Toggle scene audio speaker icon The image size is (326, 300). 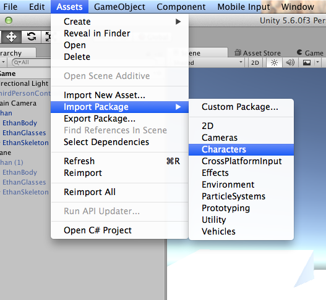pos(290,62)
